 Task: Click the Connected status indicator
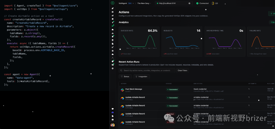click(x=202, y=3)
